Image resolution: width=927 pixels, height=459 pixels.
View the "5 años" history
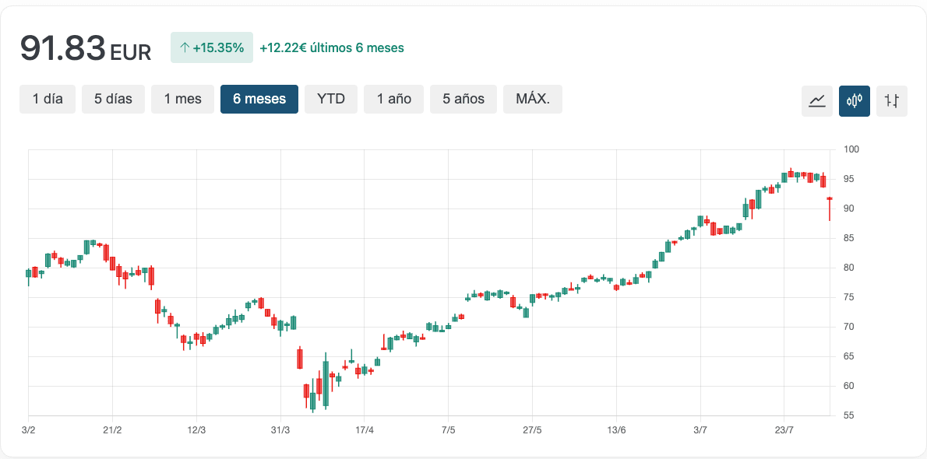463,99
